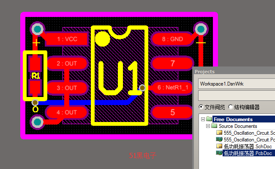Image resolution: width=275 pixels, height=169 pixels.
Task: Open 555_Oscillation_Circuit schematic document icon
Action: (219, 133)
